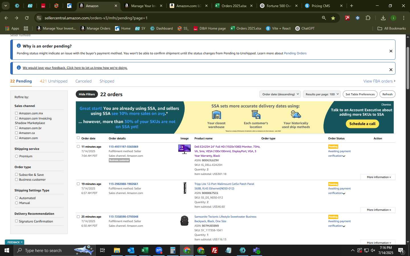This screenshot has width=410, height=256.
Task: Open the Windows Start menu
Action: coord(7,250)
